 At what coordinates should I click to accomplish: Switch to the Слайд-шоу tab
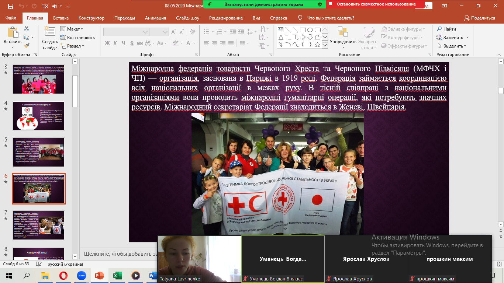click(188, 18)
